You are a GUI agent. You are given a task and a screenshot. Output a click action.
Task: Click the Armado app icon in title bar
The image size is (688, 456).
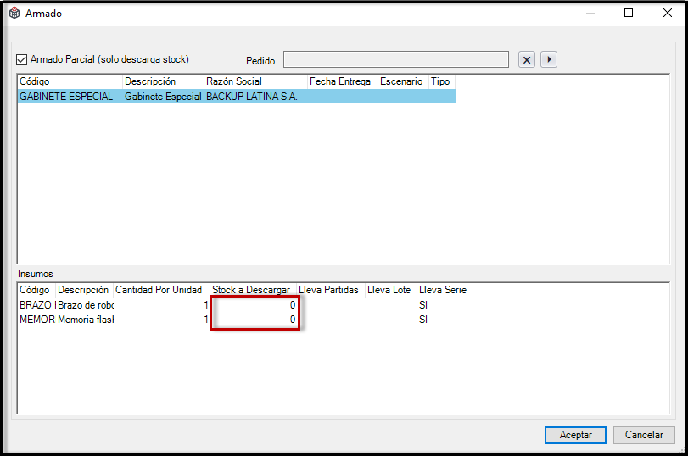pyautogui.click(x=14, y=14)
